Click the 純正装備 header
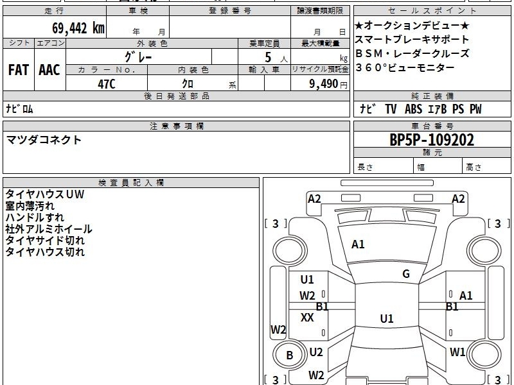Viewport: 514px width, 385px height. (x=432, y=96)
